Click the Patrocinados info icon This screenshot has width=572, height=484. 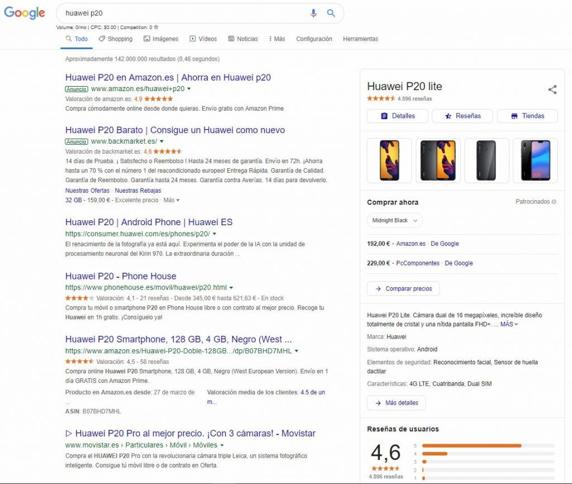(x=554, y=202)
